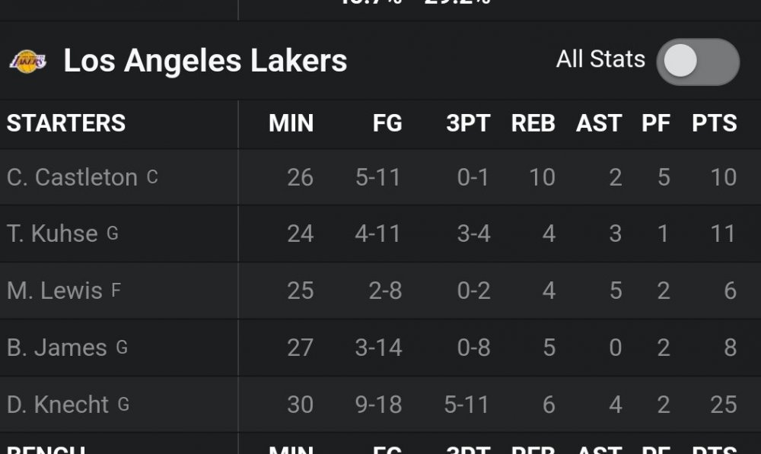Sort players by the REB column

point(533,124)
